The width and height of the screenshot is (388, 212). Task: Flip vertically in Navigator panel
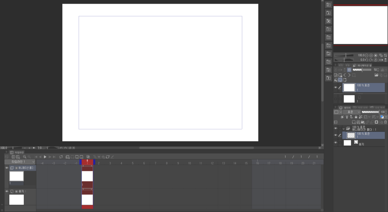[385, 60]
